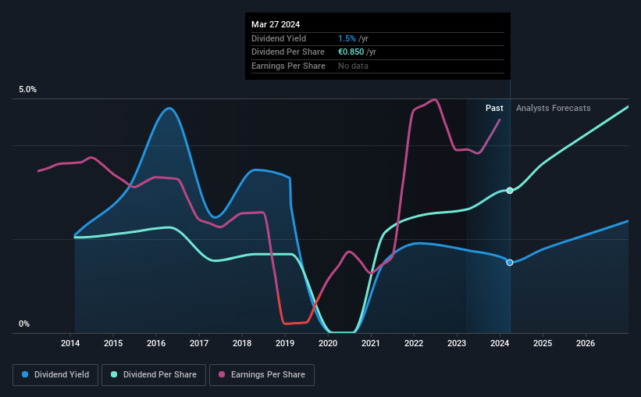Click the 2022 x-axis label
The image size is (641, 397).
414,343
